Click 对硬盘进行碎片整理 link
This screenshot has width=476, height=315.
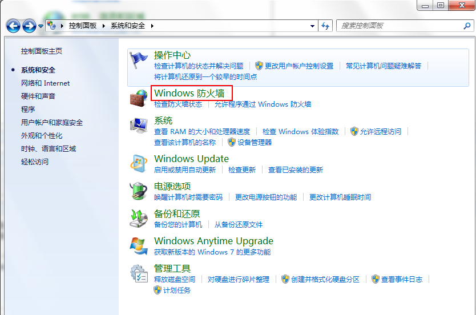click(239, 279)
